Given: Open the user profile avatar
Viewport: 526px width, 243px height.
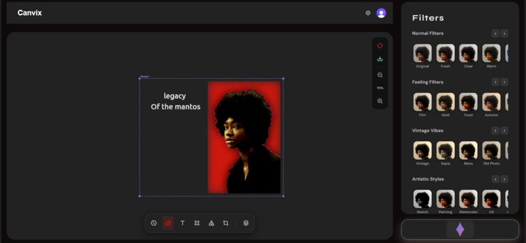Looking at the screenshot, I should click(381, 13).
